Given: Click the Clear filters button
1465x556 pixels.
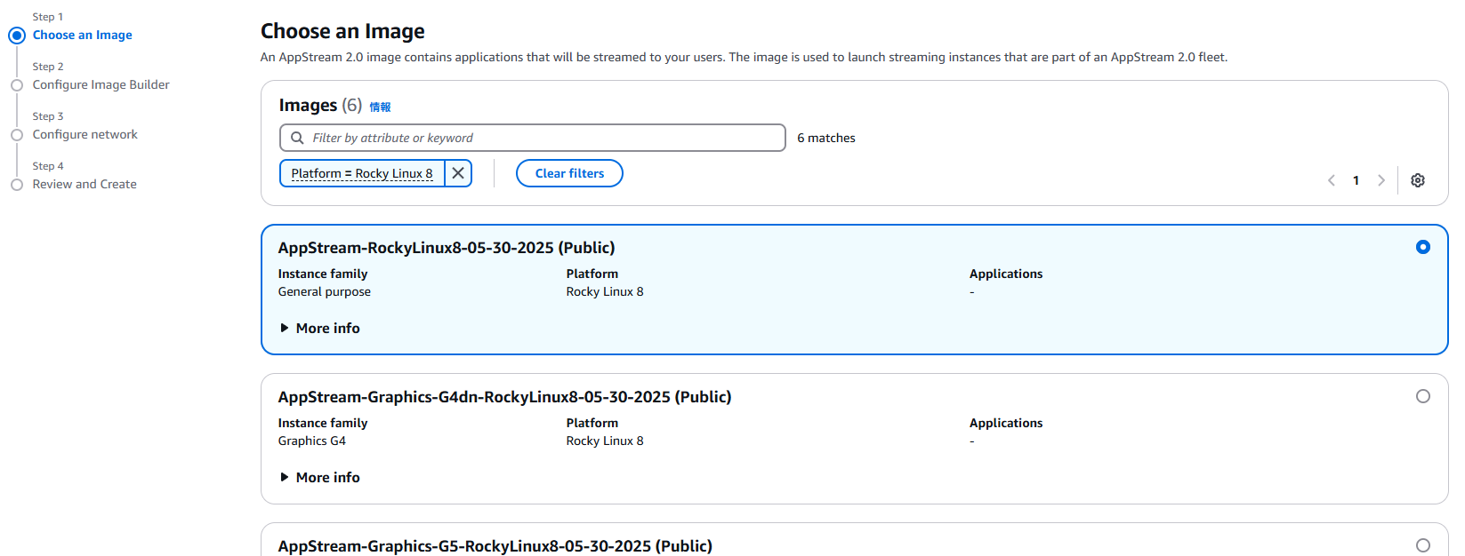Looking at the screenshot, I should [569, 173].
